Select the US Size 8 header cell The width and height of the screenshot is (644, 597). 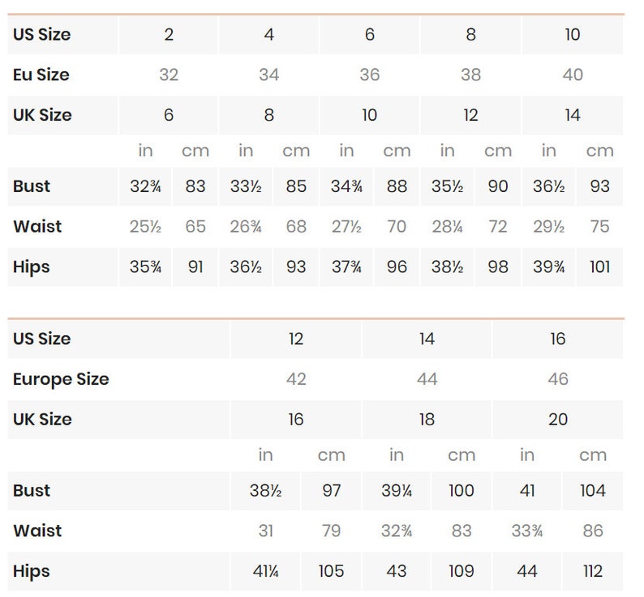(x=470, y=35)
